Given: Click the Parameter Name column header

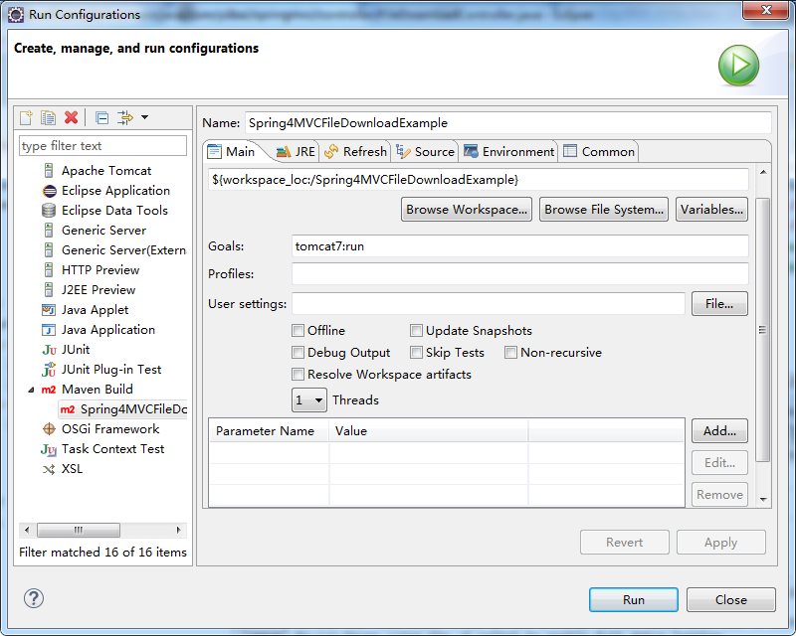Looking at the screenshot, I should [269, 431].
